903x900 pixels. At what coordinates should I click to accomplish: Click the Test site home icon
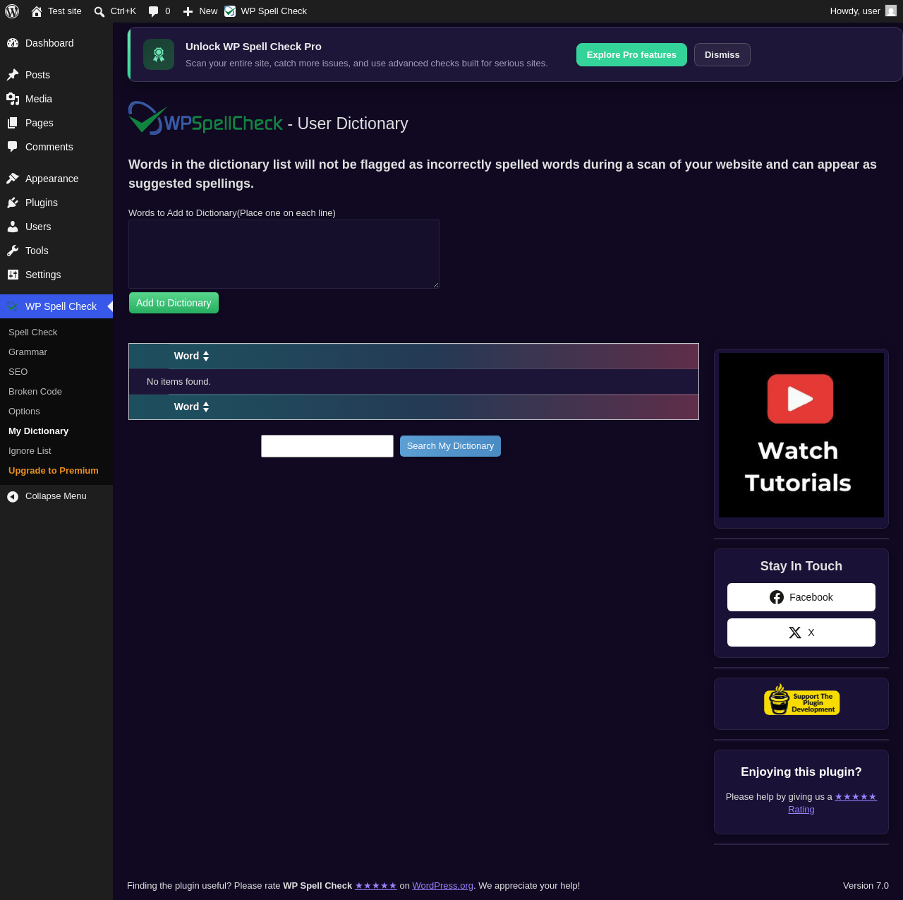pos(37,11)
